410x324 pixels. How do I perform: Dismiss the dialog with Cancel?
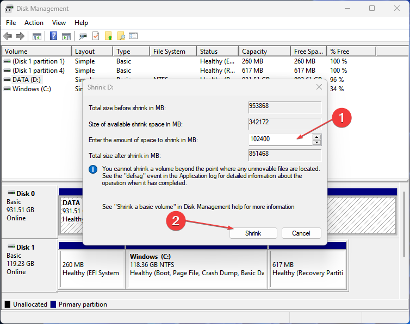[x=301, y=233]
